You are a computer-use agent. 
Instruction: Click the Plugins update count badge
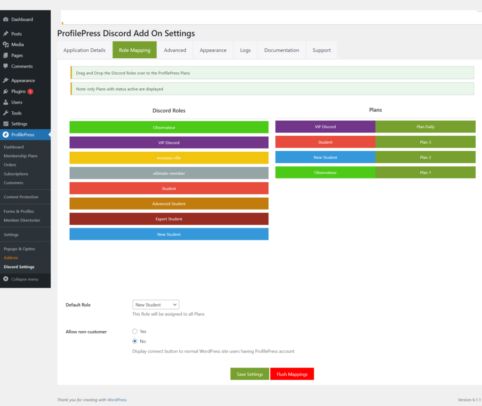(30, 92)
